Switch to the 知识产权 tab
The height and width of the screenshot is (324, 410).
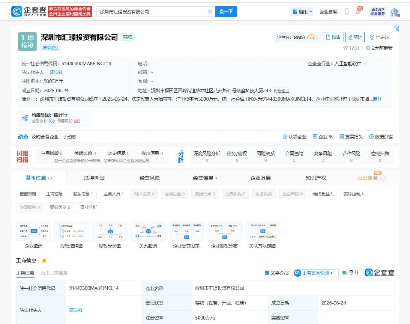click(x=316, y=178)
